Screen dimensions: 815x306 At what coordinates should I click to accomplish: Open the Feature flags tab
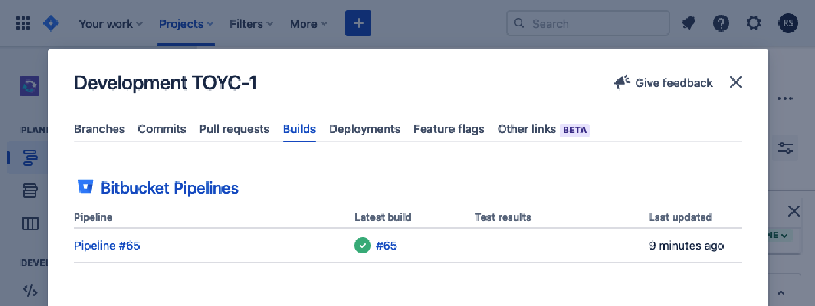(x=449, y=129)
